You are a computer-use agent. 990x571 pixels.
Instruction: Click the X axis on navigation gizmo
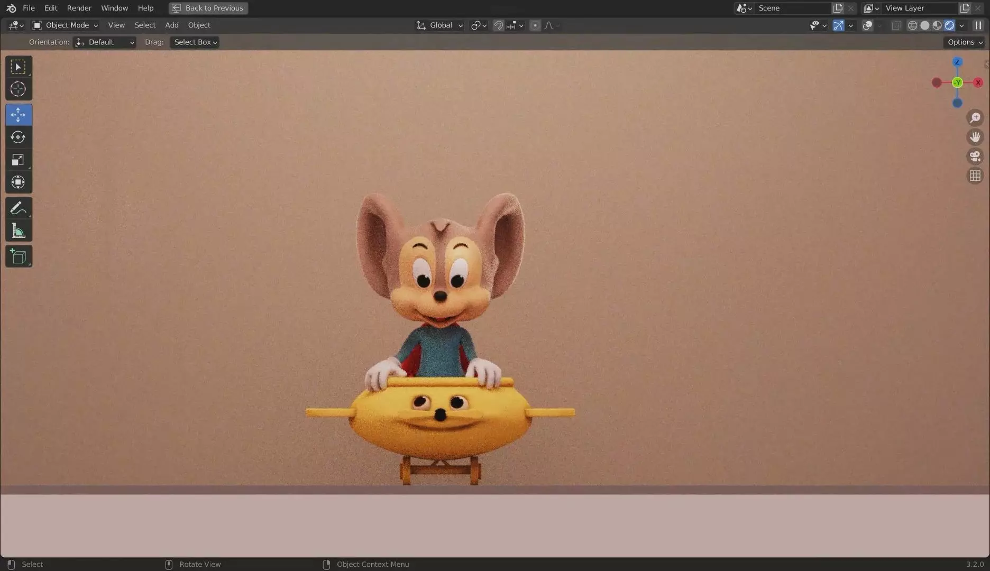pos(978,82)
